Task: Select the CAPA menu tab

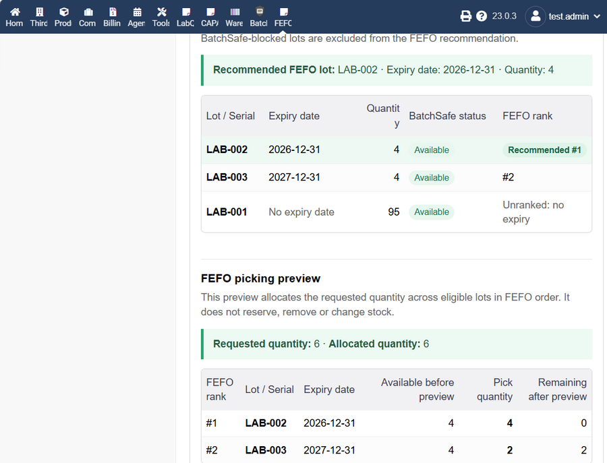Action: tap(210, 17)
